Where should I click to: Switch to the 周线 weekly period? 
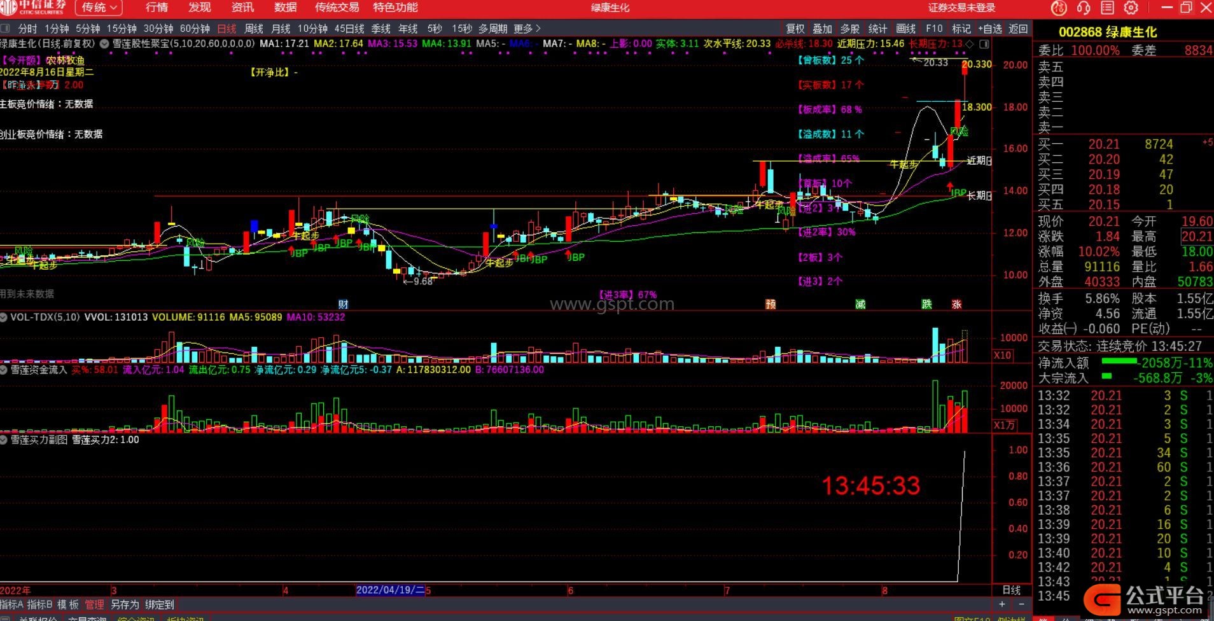click(254, 29)
